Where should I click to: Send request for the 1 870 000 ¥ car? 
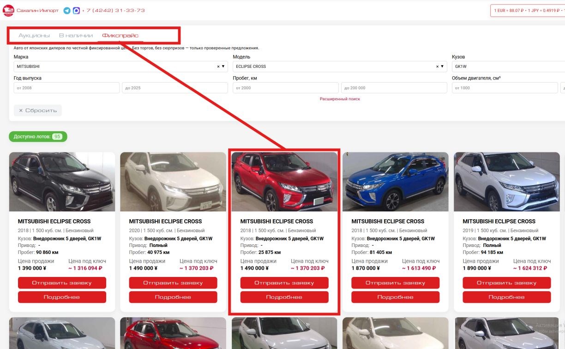396,283
